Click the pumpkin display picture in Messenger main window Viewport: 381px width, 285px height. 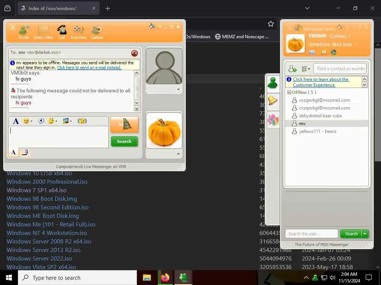coord(295,44)
